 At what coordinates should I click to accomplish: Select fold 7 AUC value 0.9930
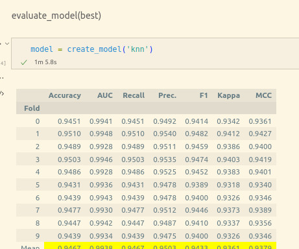[101, 210]
